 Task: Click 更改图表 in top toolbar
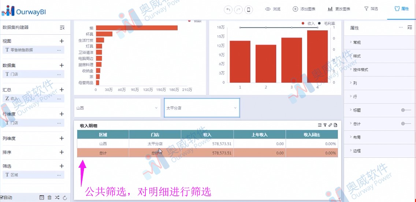point(339,9)
